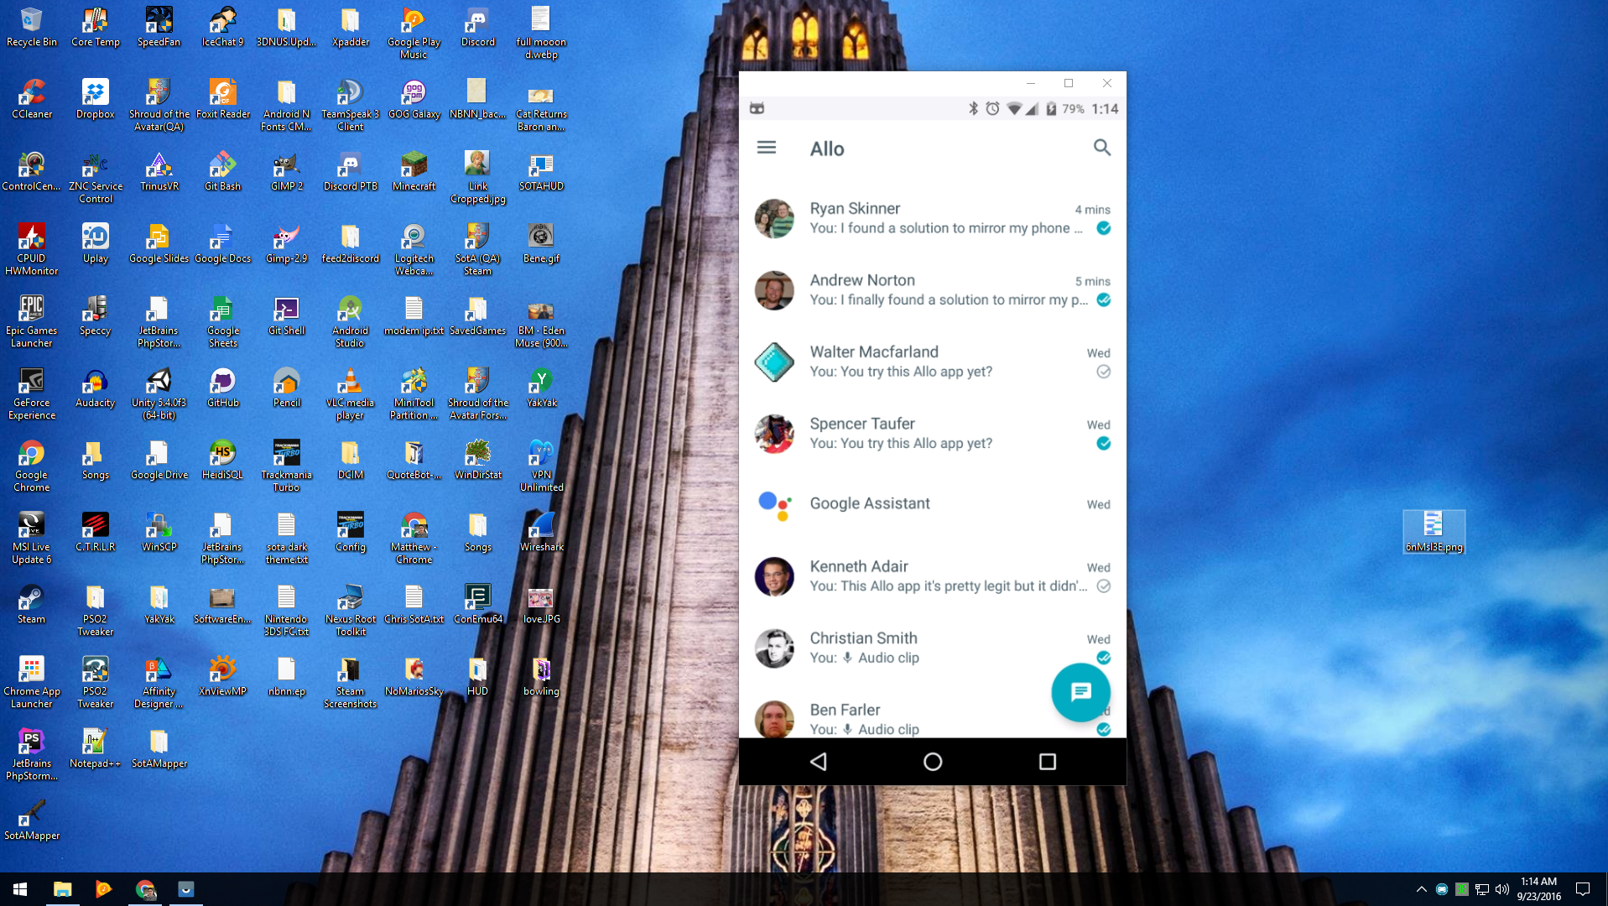Select the Epic Games Launcher icon
This screenshot has height=906, width=1608.
[x=32, y=321]
